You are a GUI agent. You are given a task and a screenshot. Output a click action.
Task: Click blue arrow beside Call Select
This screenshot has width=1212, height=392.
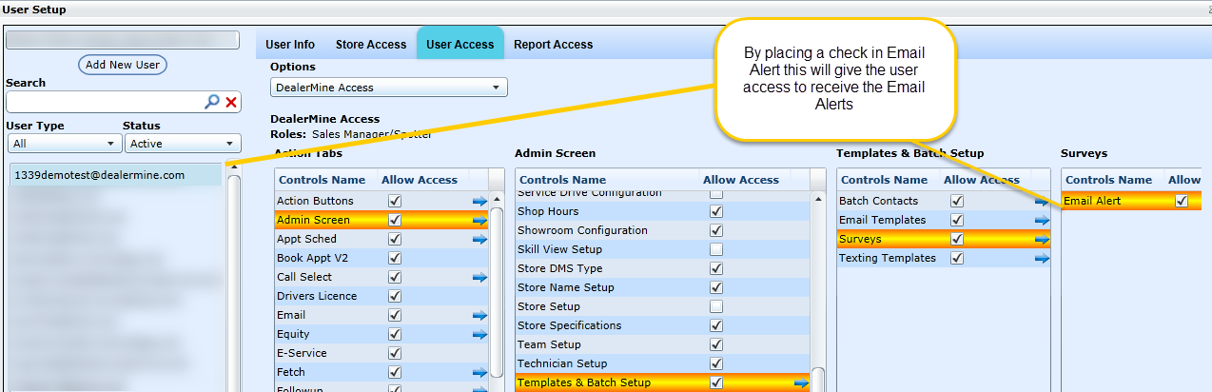479,277
